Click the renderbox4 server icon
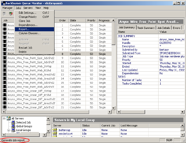This screenshot has height=143, width=186. click(x=55, y=134)
